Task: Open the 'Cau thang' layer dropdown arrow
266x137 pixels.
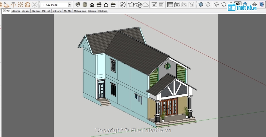Action: (x=69, y=5)
